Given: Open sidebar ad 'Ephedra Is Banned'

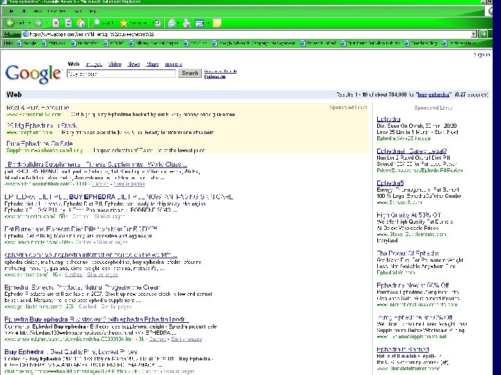Looking at the screenshot, I should point(403,349).
